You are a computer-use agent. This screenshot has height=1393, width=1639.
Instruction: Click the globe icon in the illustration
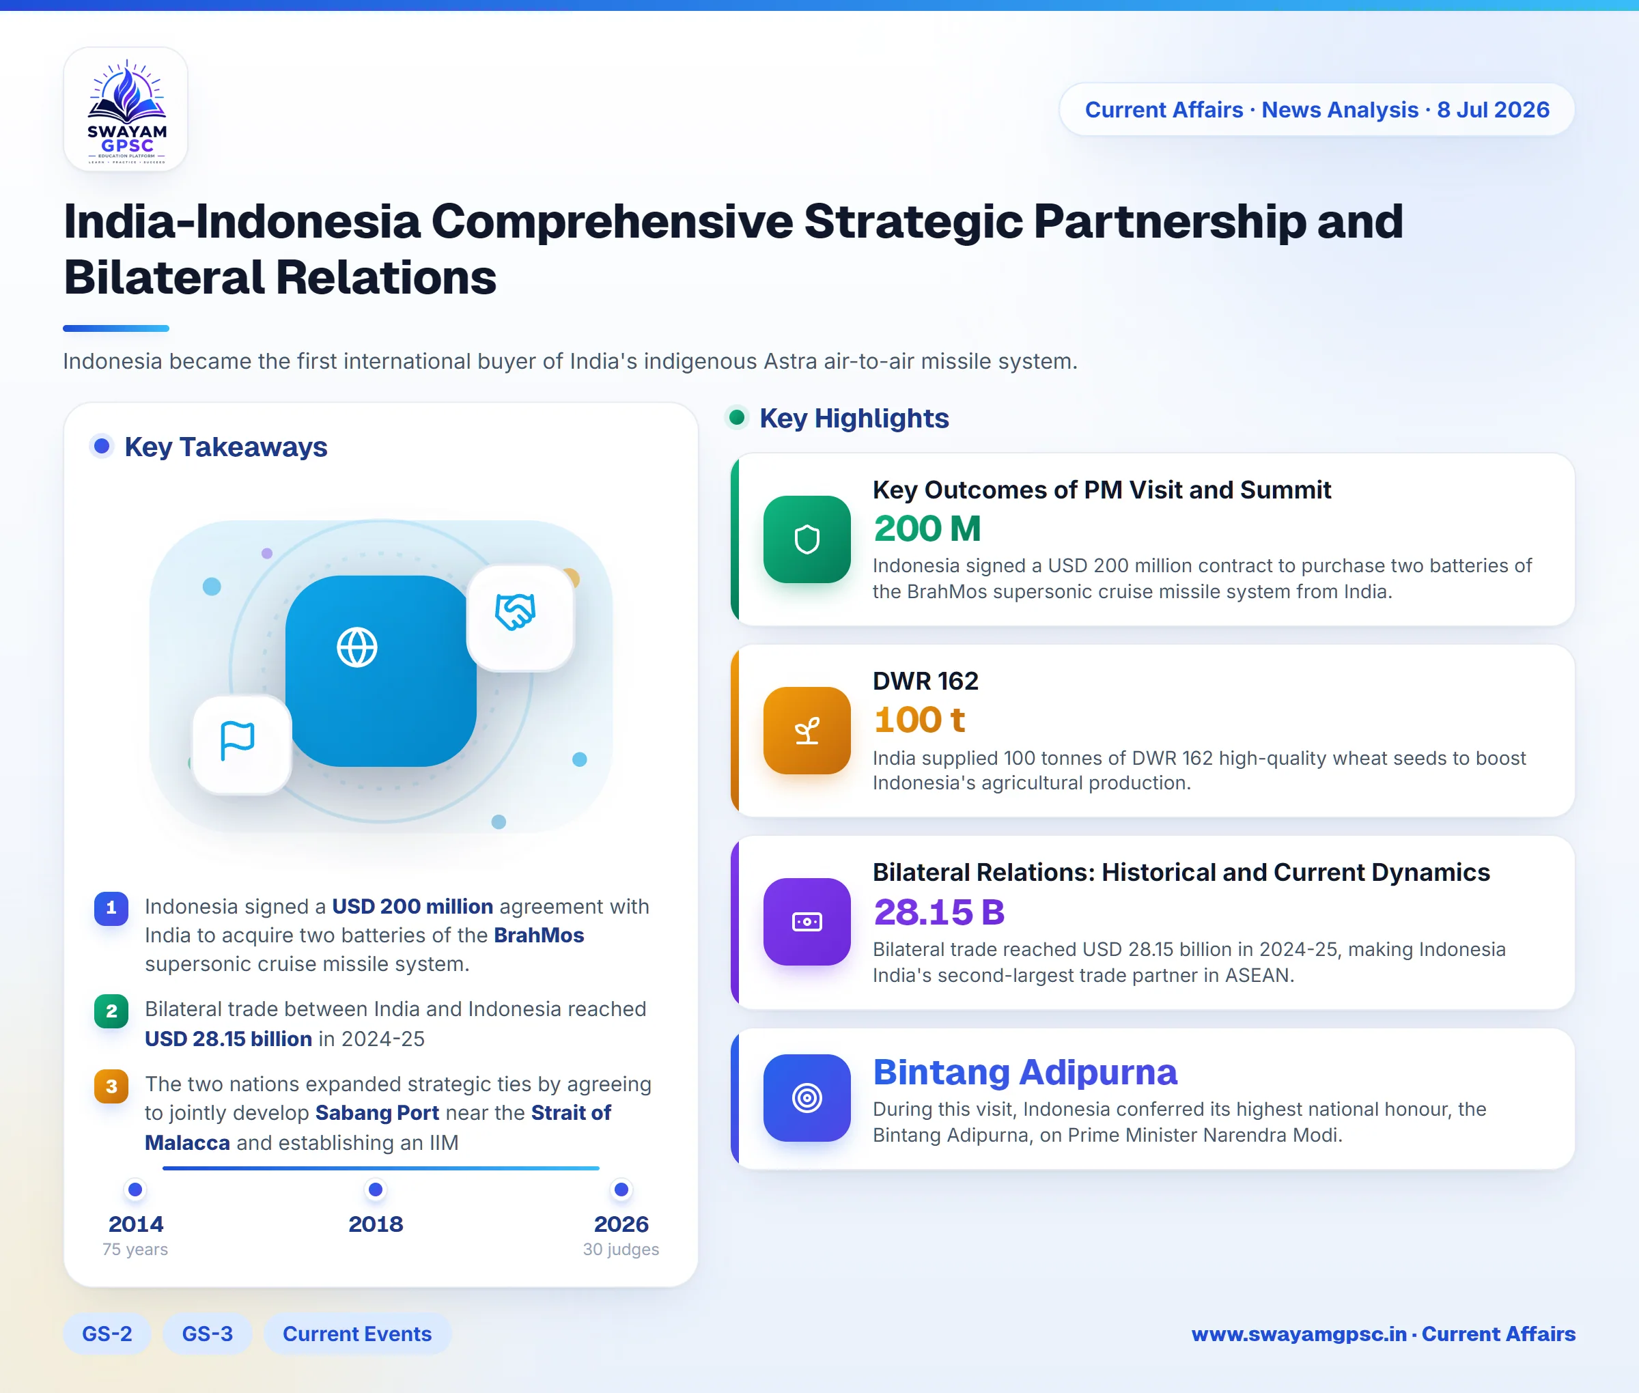[357, 647]
